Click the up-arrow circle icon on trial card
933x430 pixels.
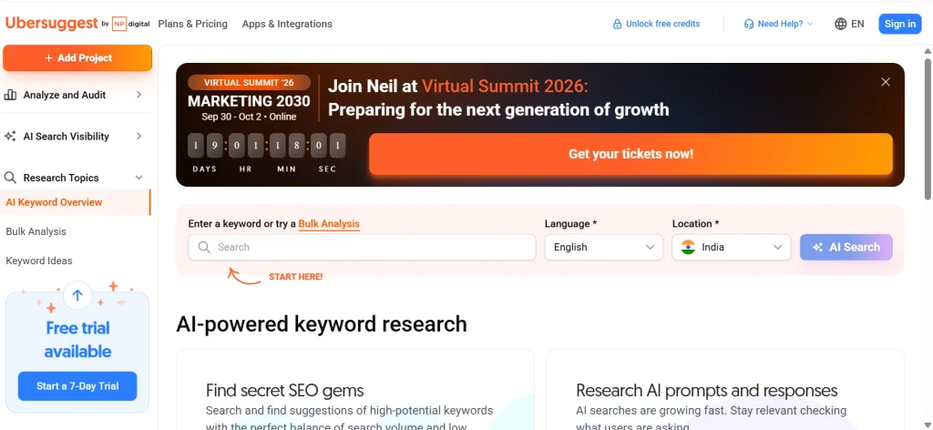click(77, 295)
